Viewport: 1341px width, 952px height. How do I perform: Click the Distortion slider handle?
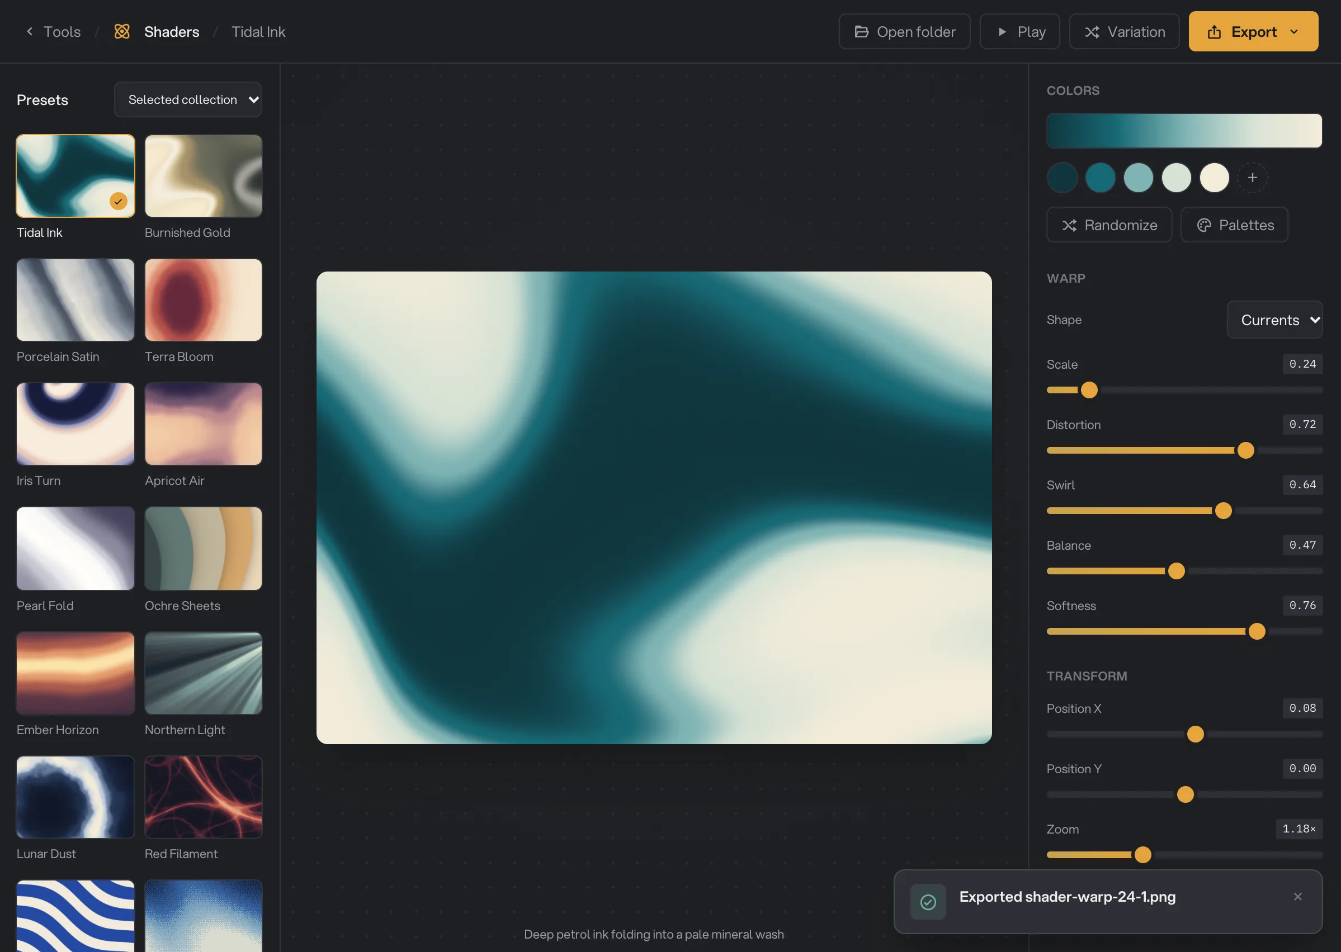pos(1245,450)
